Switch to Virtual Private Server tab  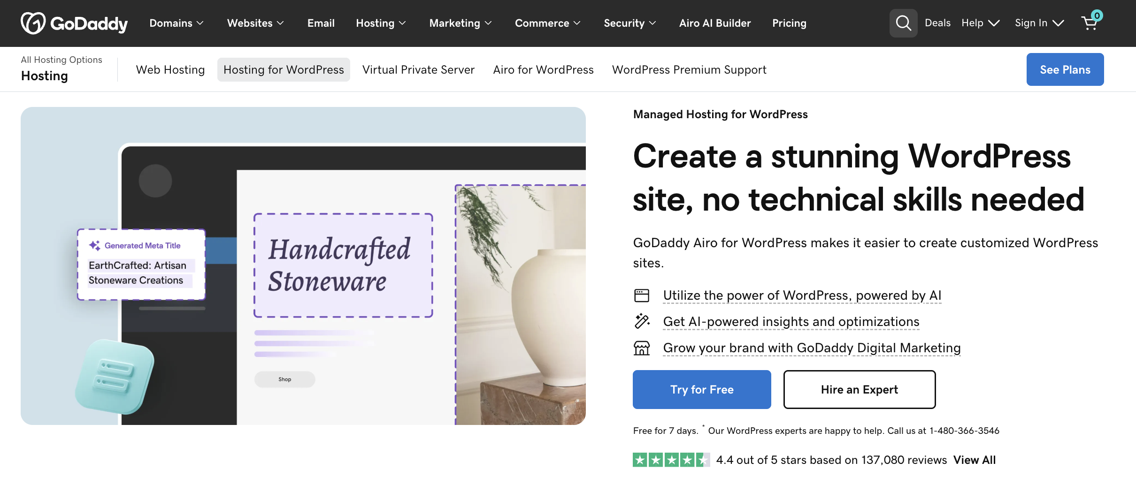pos(418,69)
